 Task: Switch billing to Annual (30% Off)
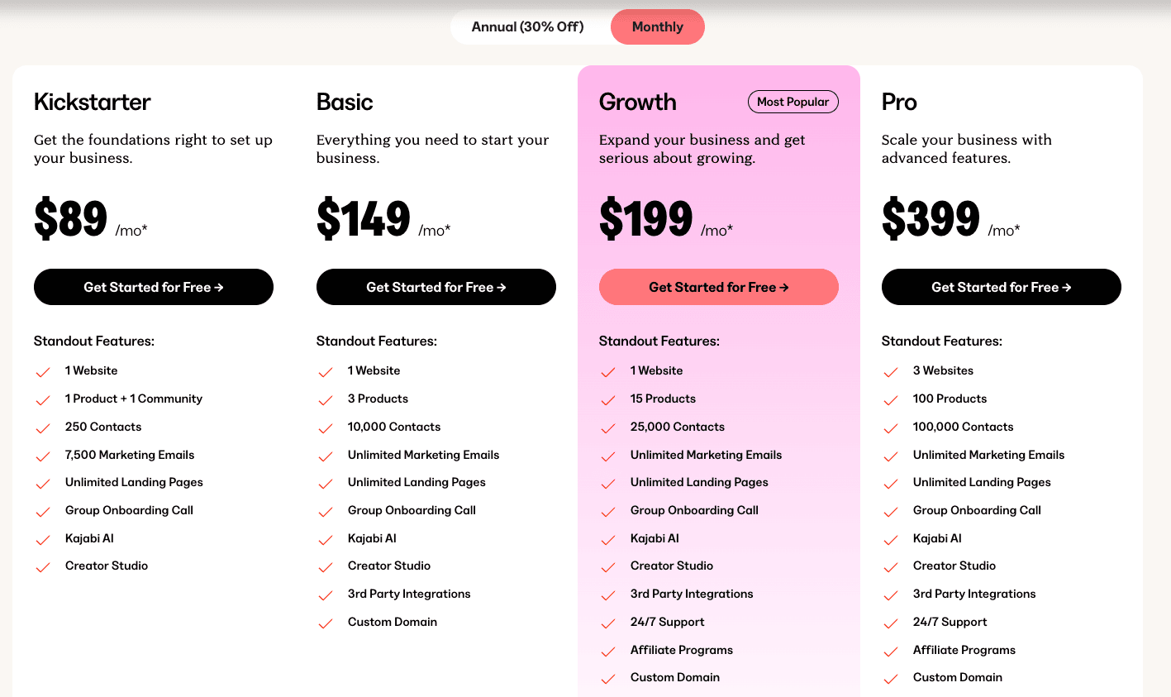529,26
